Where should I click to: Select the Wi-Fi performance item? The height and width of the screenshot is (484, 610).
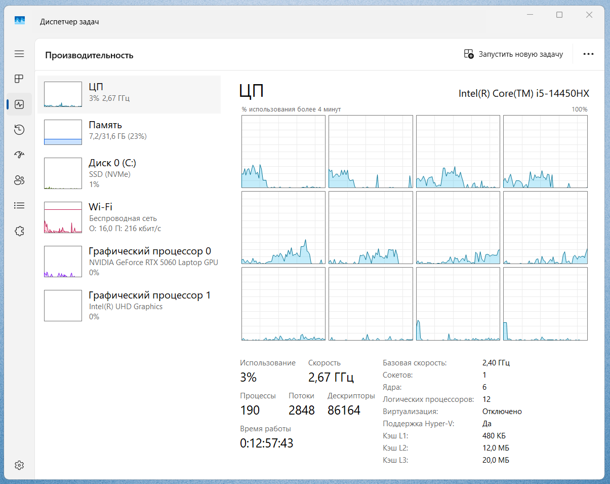point(129,217)
